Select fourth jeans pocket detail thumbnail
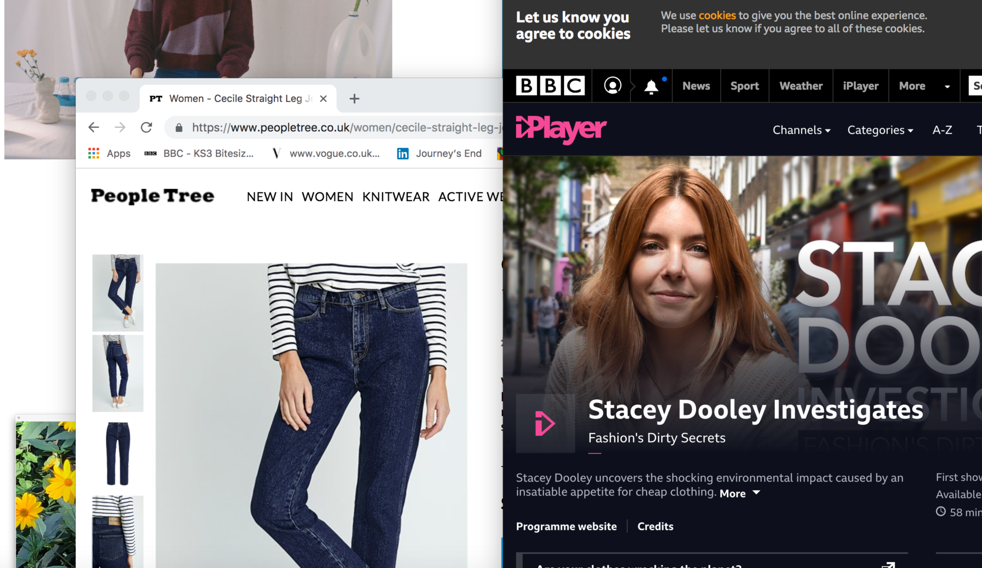Screen dimensions: 982x568 [118, 532]
